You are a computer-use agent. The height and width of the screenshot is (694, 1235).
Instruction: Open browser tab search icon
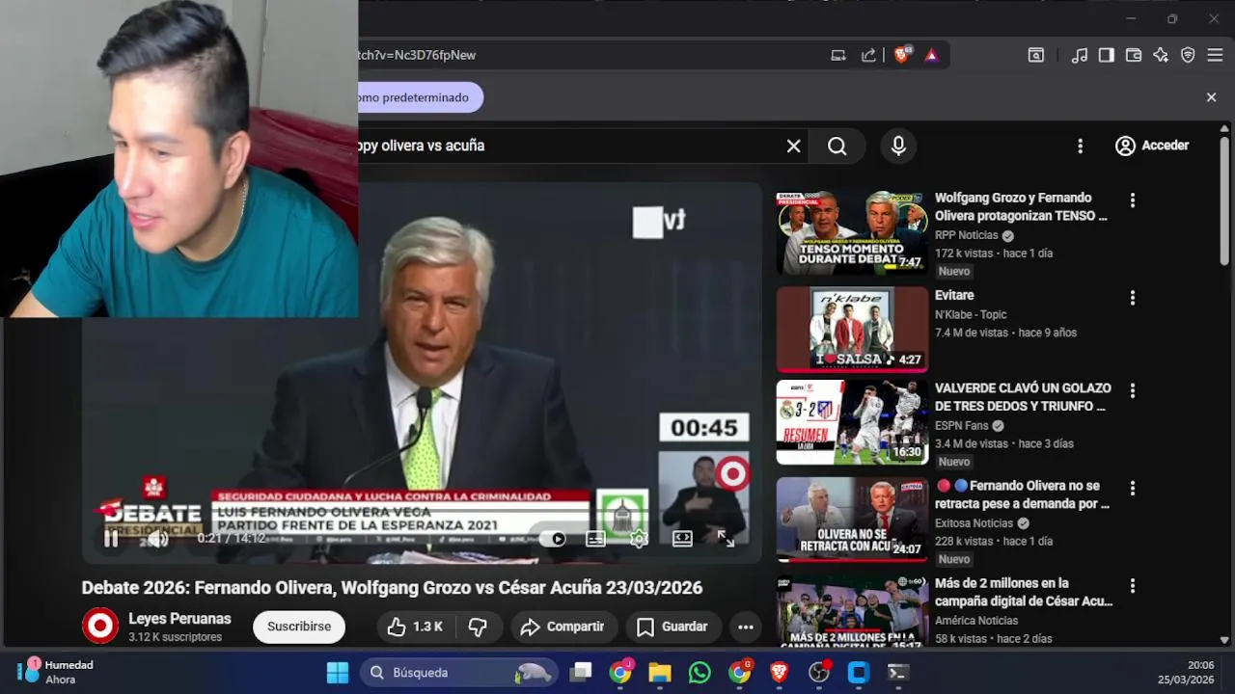click(1036, 55)
